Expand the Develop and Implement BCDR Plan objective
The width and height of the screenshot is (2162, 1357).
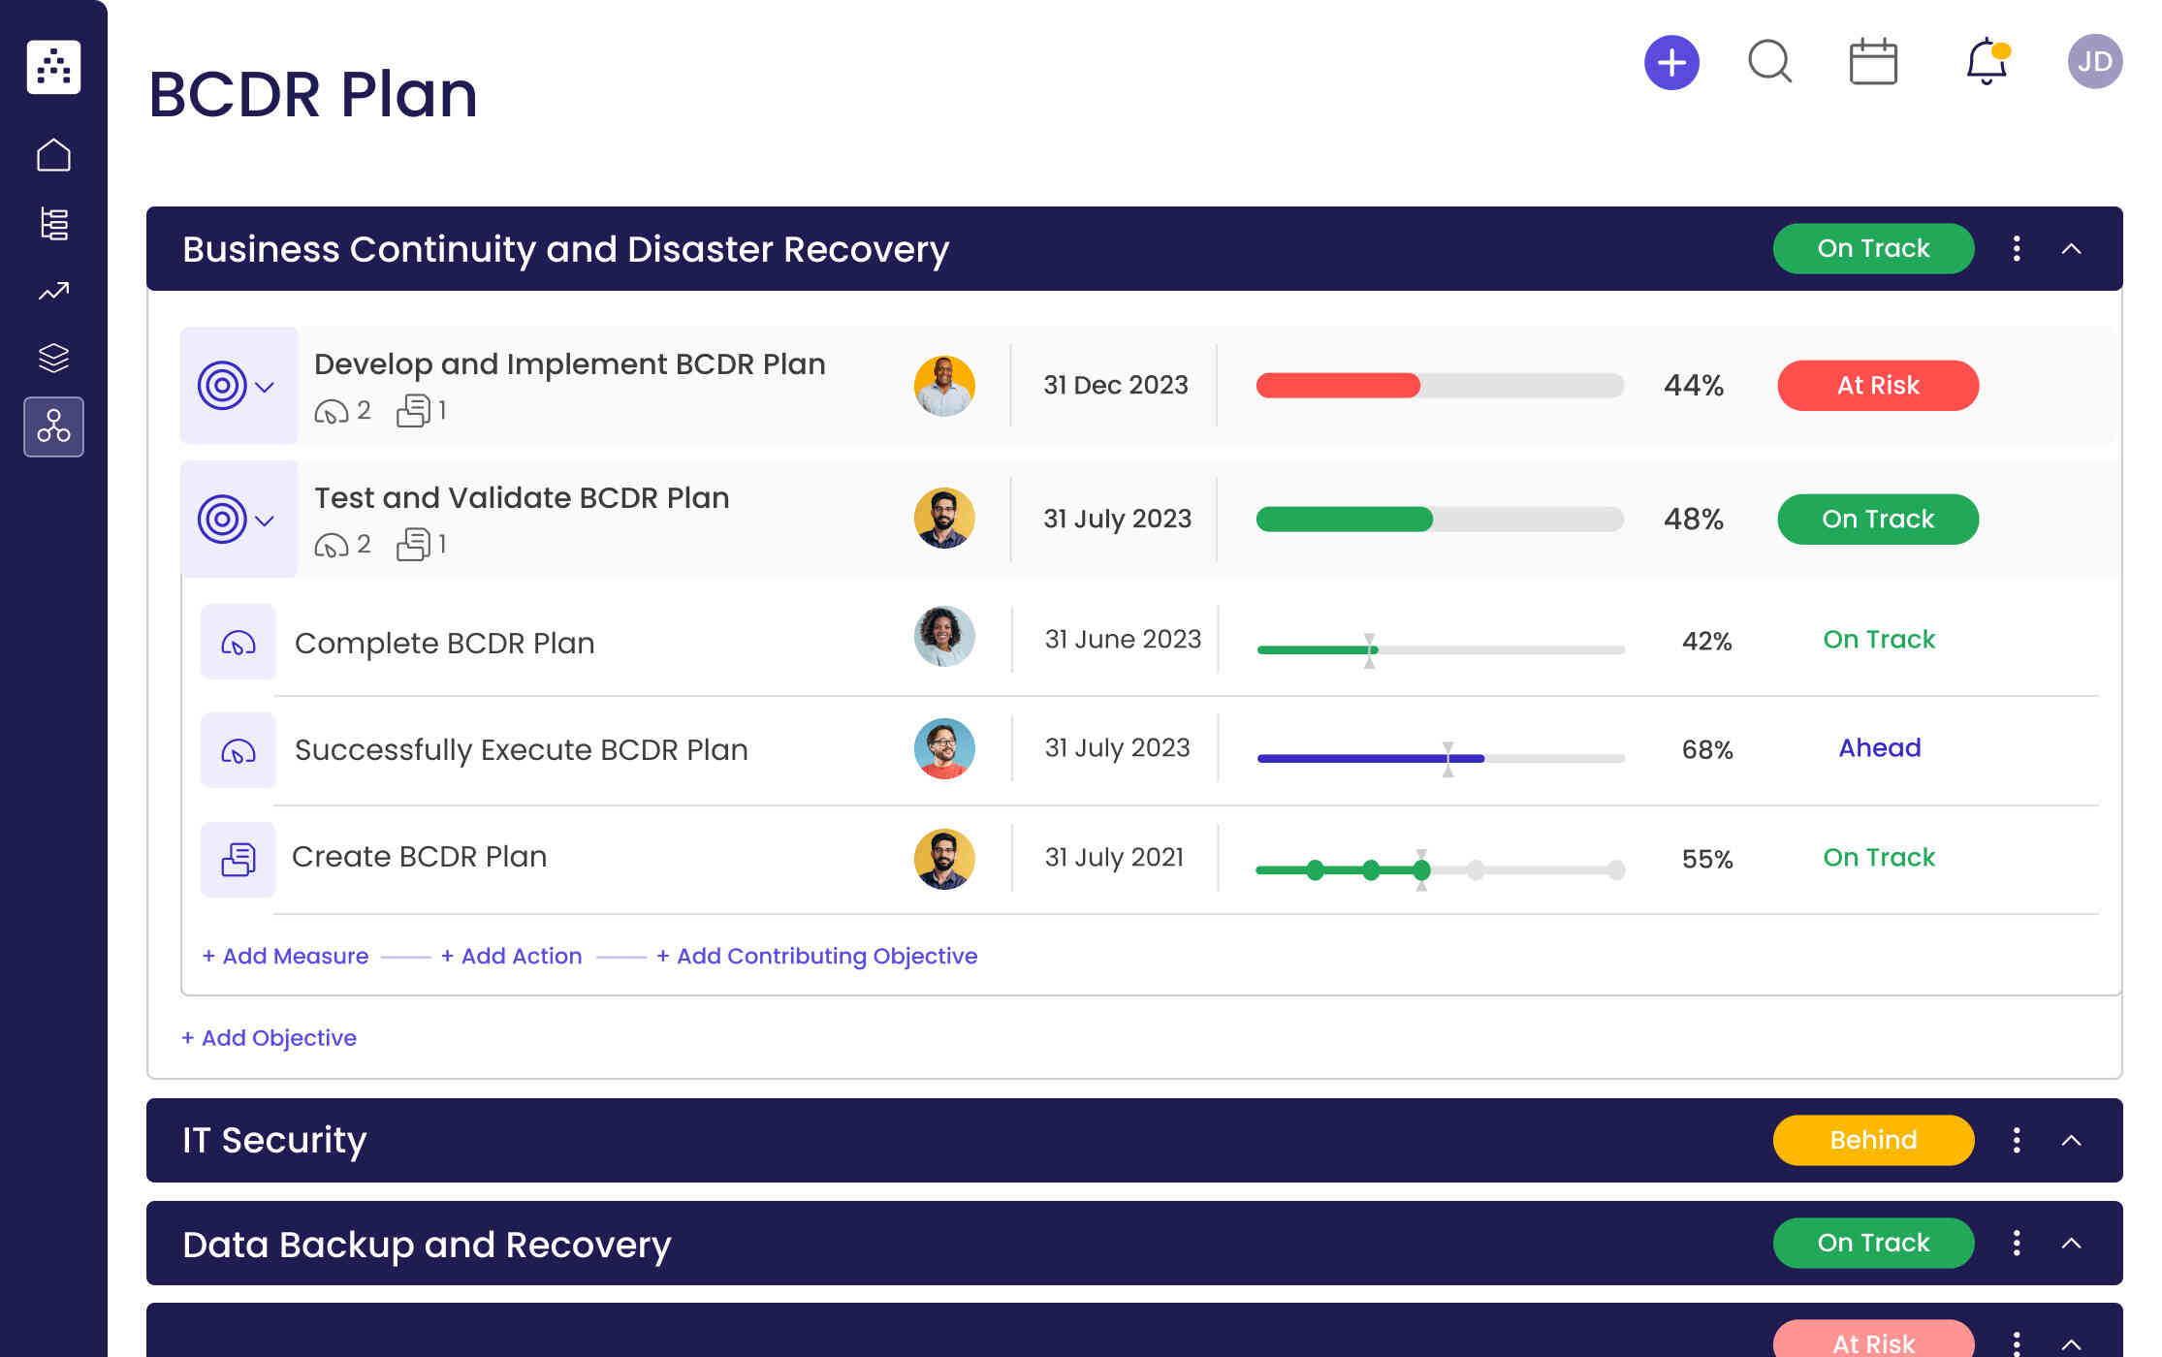tap(264, 386)
